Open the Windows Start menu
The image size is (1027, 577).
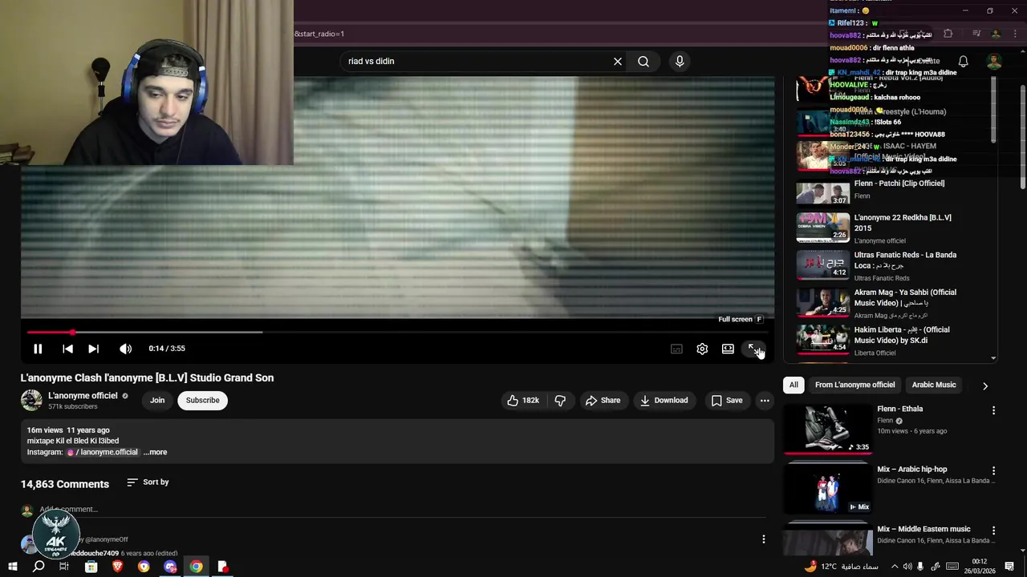12,567
